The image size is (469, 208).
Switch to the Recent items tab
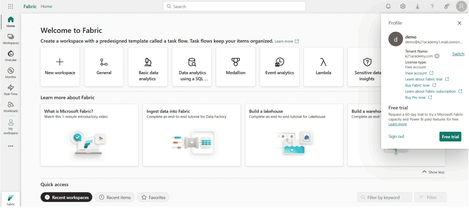tap(115, 197)
